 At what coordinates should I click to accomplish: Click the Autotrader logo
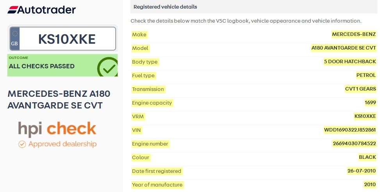(42, 10)
